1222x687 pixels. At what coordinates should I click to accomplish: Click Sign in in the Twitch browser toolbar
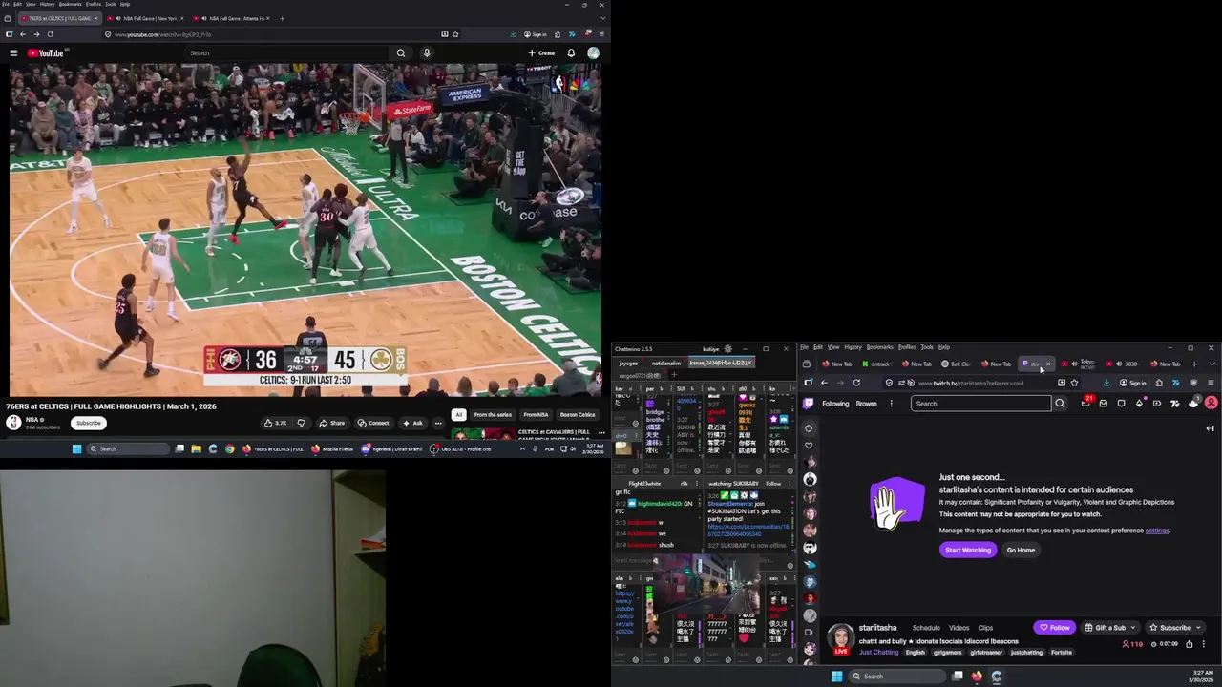point(1133,383)
